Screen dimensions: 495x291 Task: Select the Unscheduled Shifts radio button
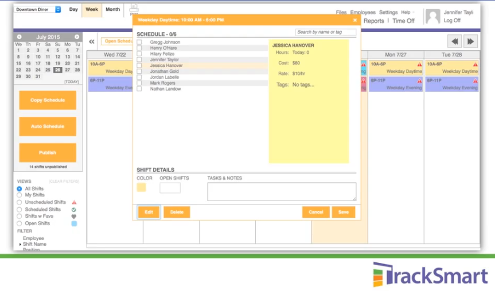(20, 202)
